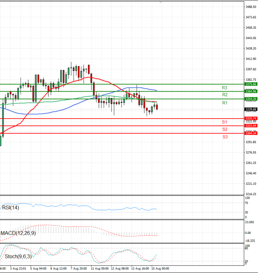The image size is (258, 273).
Task: Click the 3428.20 price scale value
Action: [251, 49]
